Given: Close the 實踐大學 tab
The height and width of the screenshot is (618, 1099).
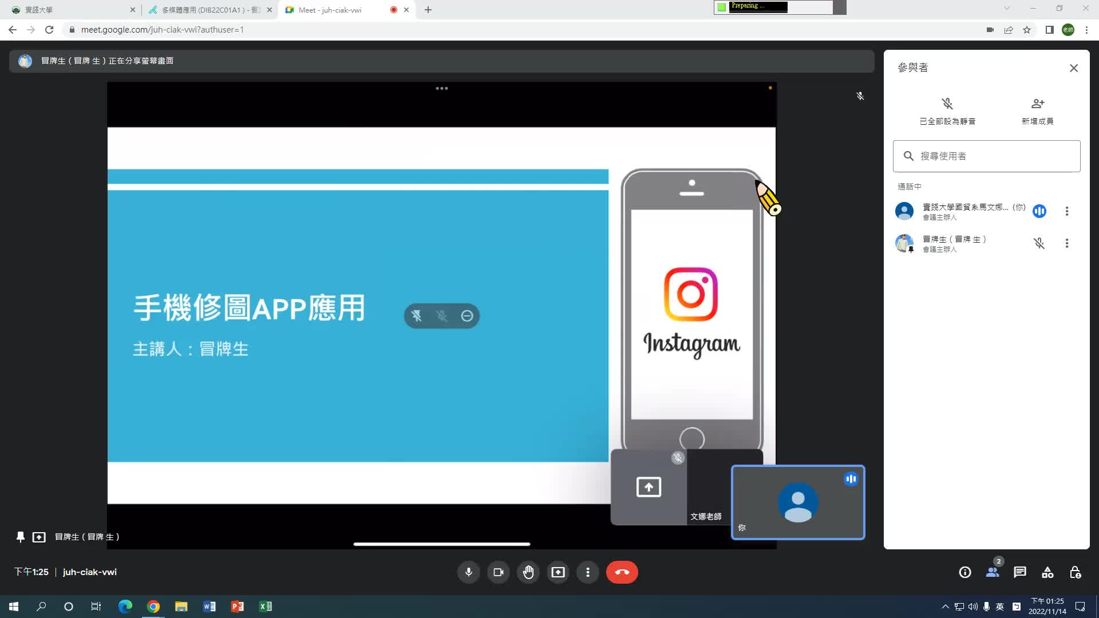Looking at the screenshot, I should click(132, 10).
